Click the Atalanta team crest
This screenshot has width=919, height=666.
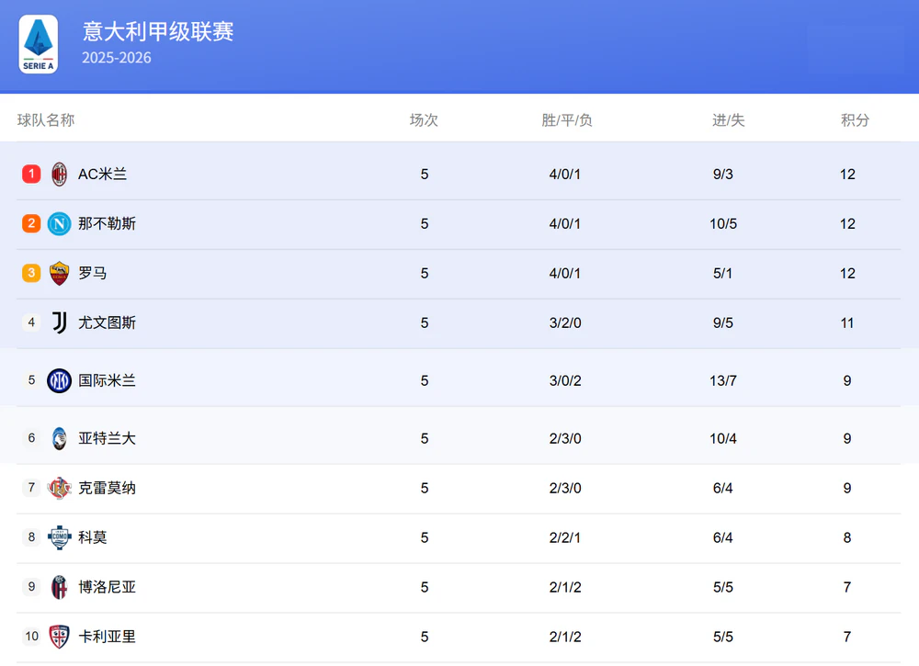60,438
